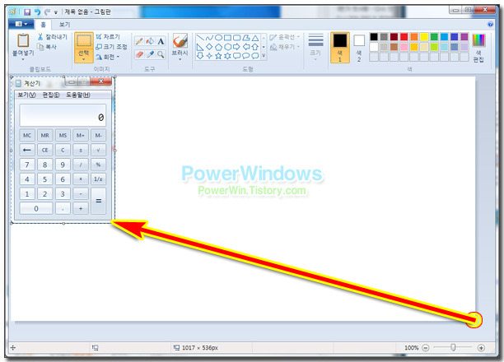This screenshot has height=362, width=504.
Task: Select the Text tool
Action: pos(161,41)
